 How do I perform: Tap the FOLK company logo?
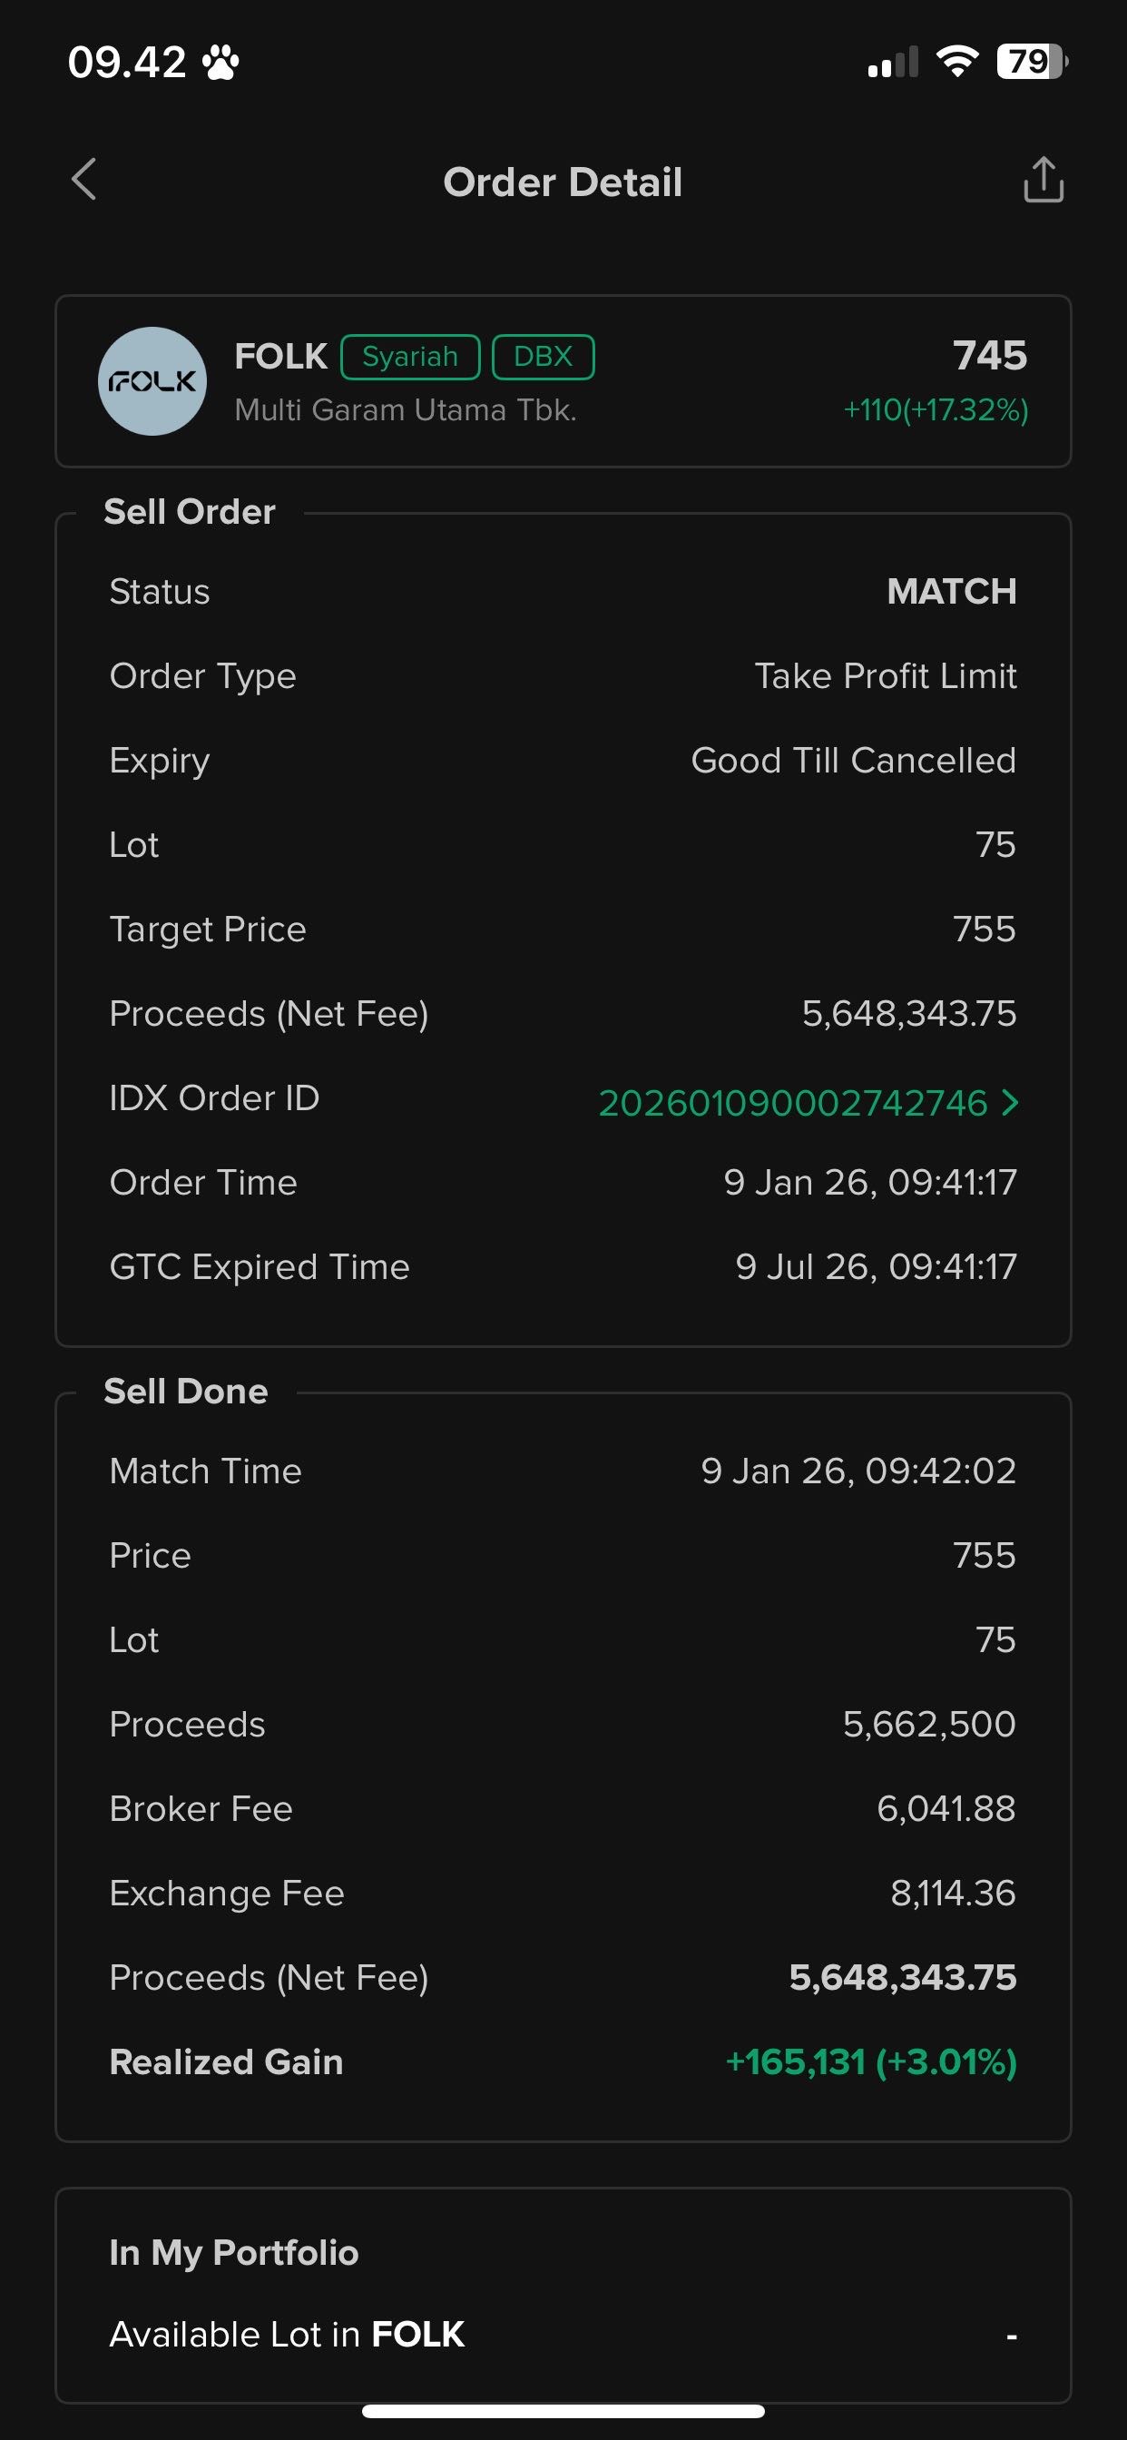coord(152,382)
